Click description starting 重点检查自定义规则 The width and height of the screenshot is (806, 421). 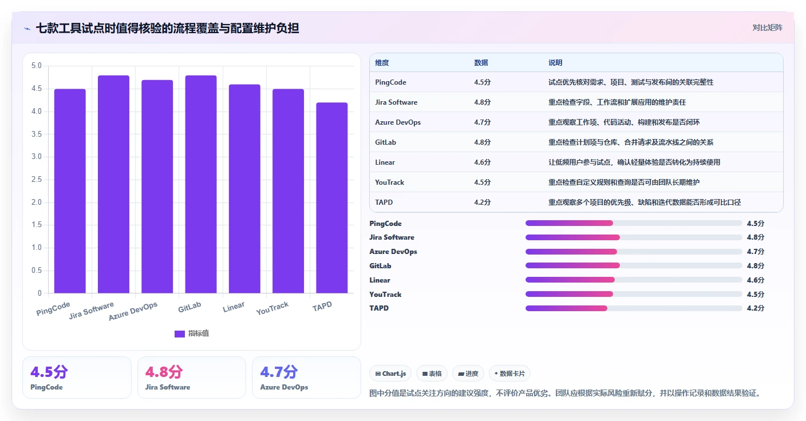click(624, 182)
